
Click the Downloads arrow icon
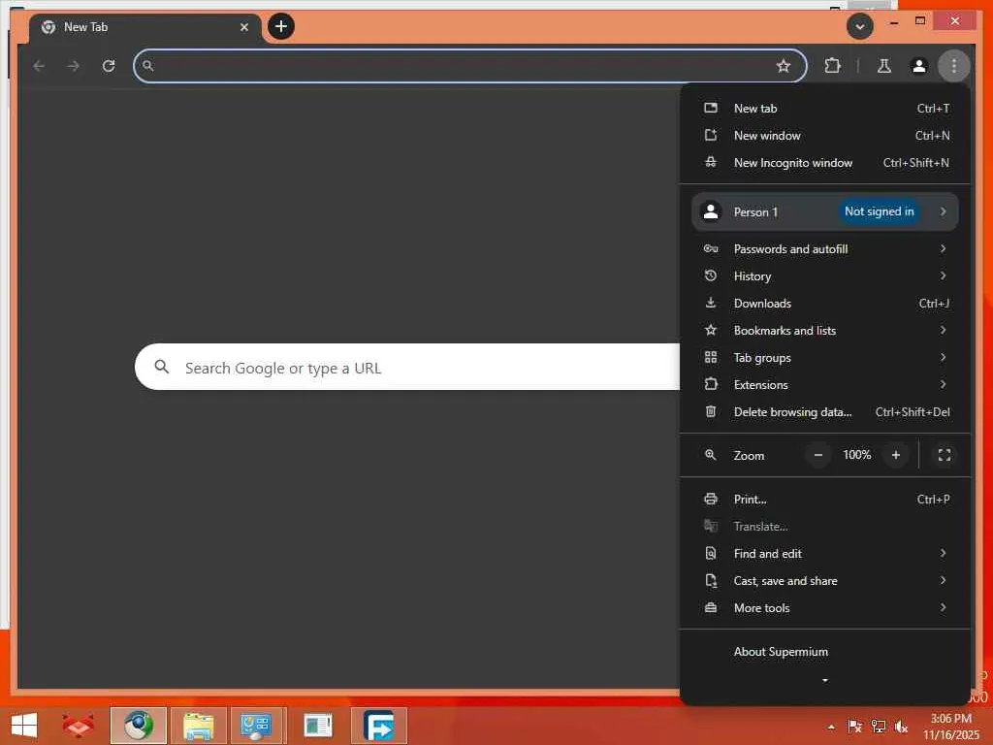click(x=711, y=303)
